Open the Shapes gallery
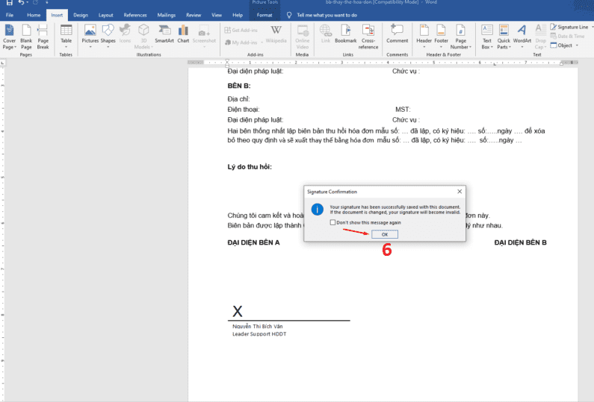This screenshot has width=594, height=402. tap(108, 37)
